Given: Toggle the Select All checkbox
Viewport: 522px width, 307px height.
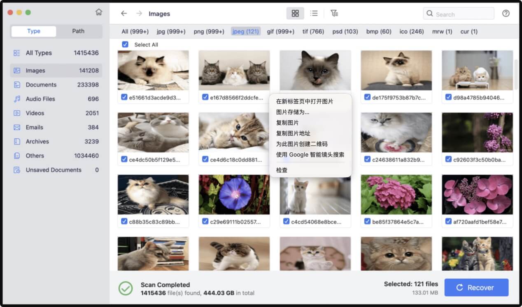Looking at the screenshot, I should (x=125, y=44).
